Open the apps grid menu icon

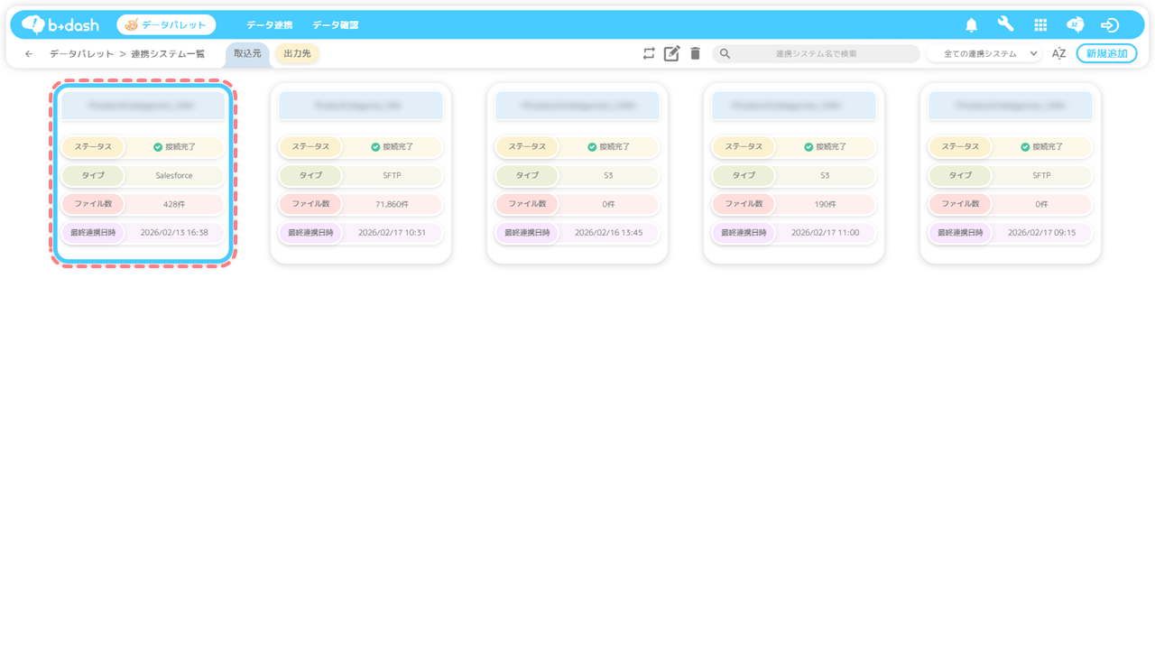pyautogui.click(x=1040, y=25)
